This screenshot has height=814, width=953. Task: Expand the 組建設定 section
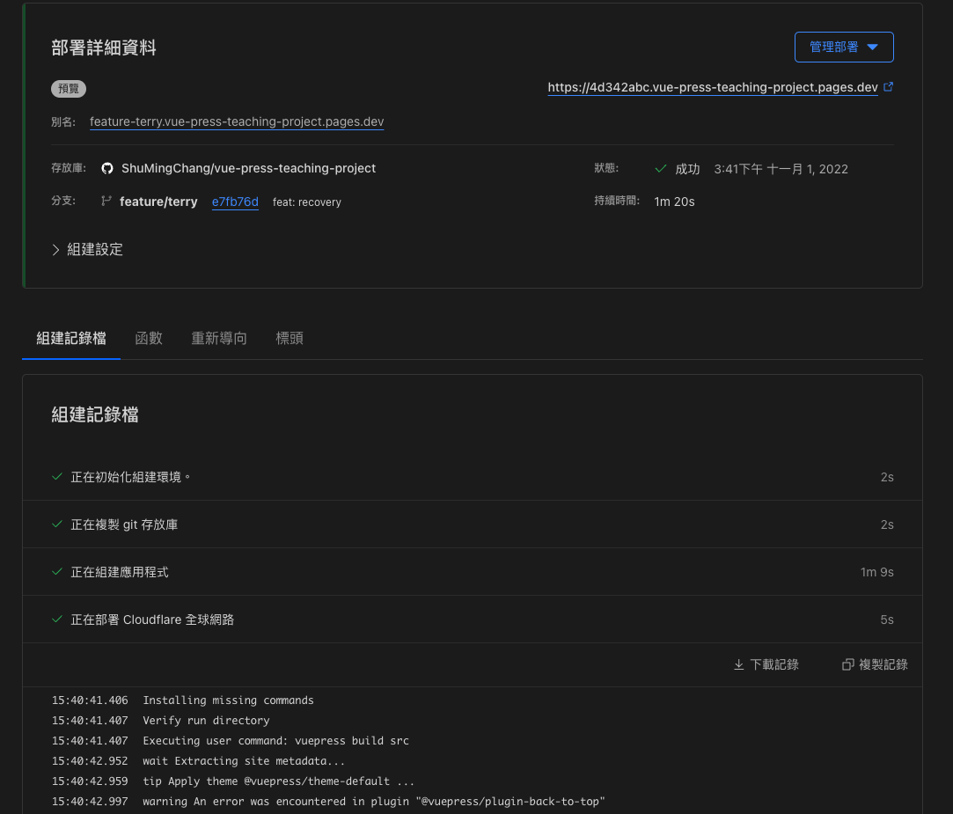(87, 249)
